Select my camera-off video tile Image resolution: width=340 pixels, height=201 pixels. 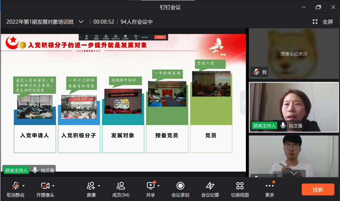tap(293, 53)
